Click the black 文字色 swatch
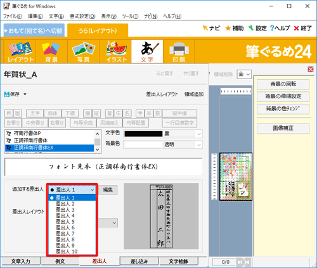The height and width of the screenshot is (268, 317). coord(143,134)
